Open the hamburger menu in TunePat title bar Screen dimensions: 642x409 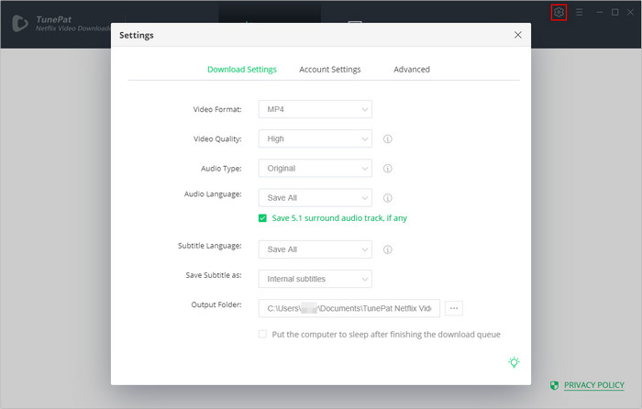[579, 12]
